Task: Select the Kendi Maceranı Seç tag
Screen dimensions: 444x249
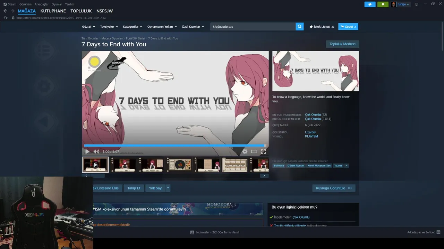Action: (x=319, y=166)
